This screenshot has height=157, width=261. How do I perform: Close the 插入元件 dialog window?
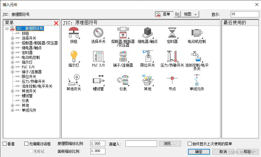tap(257, 5)
